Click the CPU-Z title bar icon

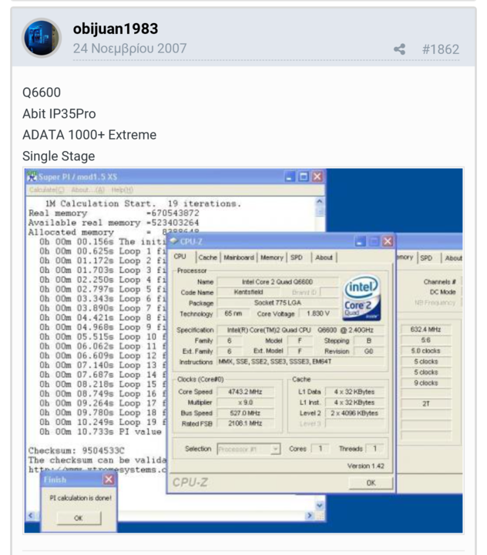click(x=174, y=241)
